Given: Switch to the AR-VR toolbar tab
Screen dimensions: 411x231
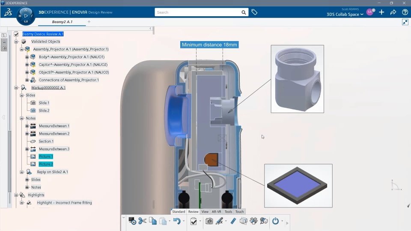Looking at the screenshot, I should pyautogui.click(x=217, y=212).
